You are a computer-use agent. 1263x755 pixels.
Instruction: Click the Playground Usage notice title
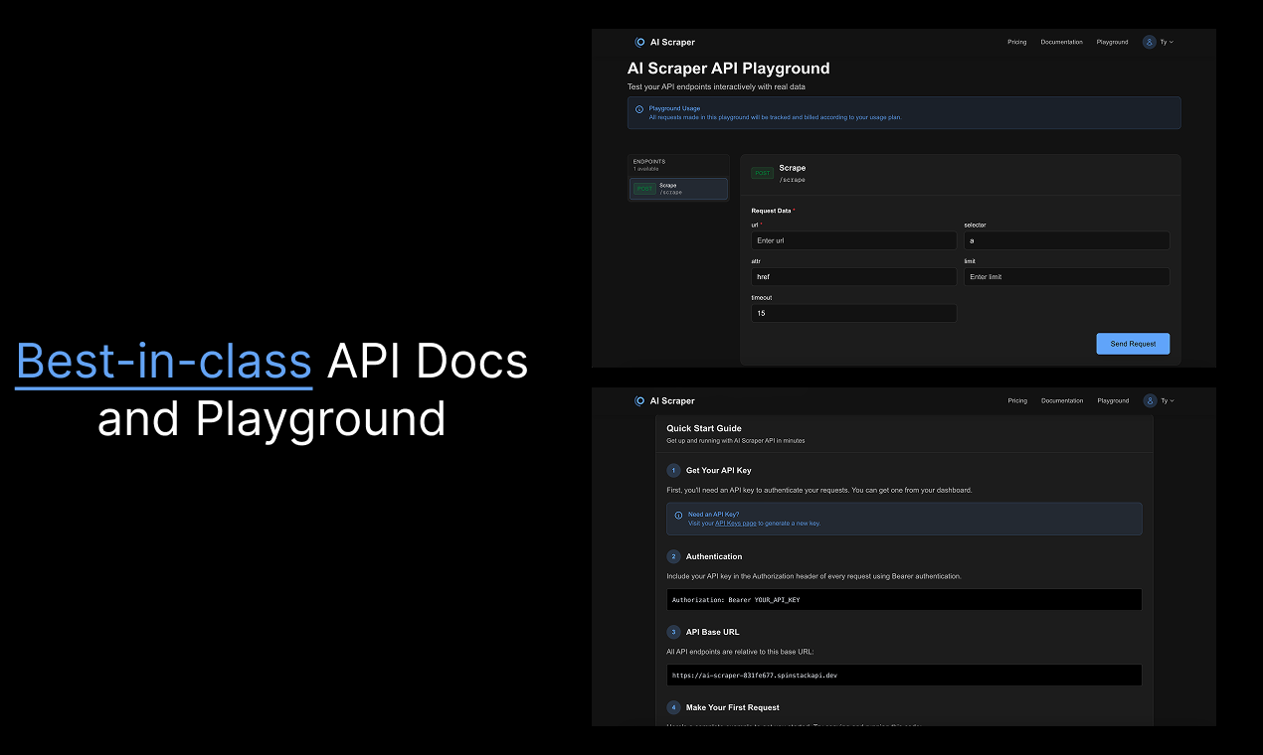tap(674, 108)
